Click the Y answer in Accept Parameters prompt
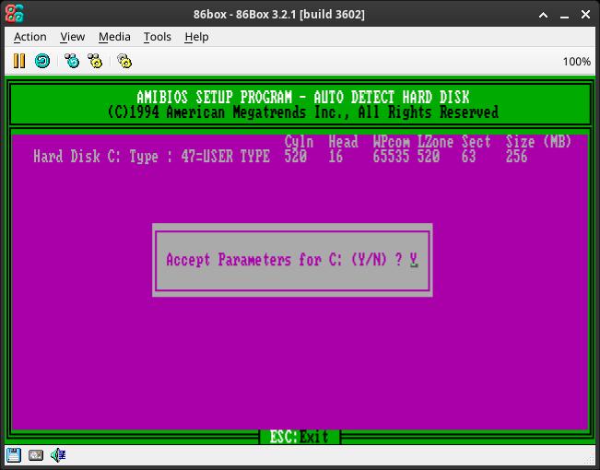Screen dimensions: 600x470 [413, 260]
